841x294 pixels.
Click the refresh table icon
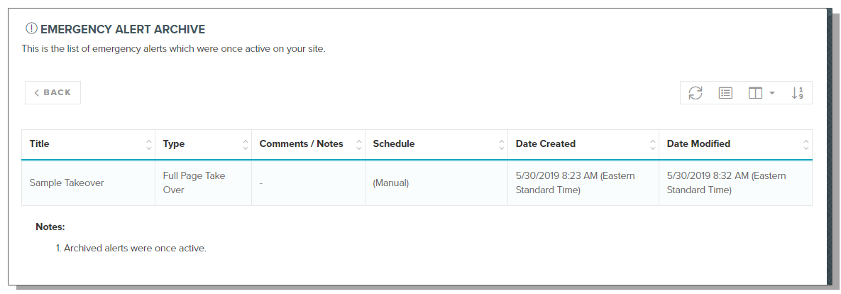[696, 93]
